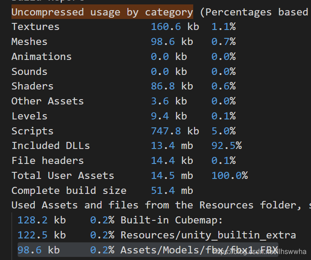Click the Textures percentage 1.1%
311x260 pixels.
(224, 27)
